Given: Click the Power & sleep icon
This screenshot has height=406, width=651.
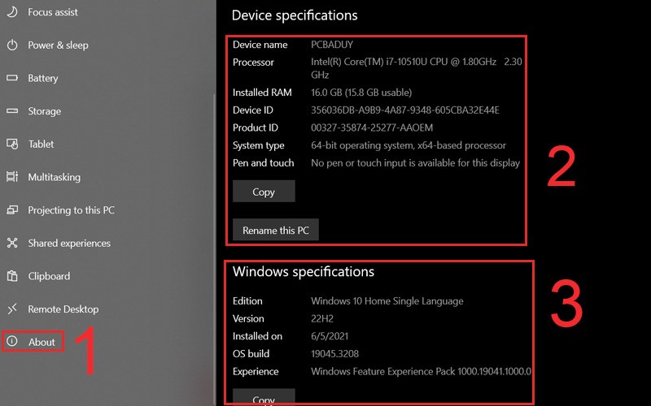Looking at the screenshot, I should pos(12,45).
